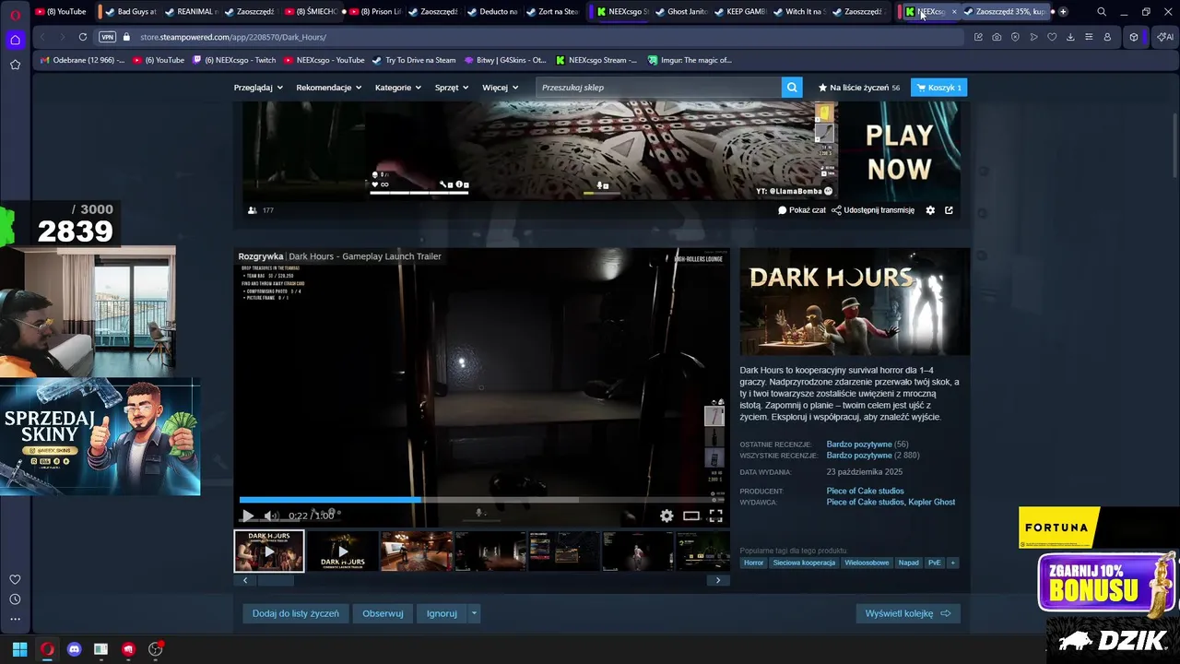Click Udostępnij transmisję share link

coord(873,210)
